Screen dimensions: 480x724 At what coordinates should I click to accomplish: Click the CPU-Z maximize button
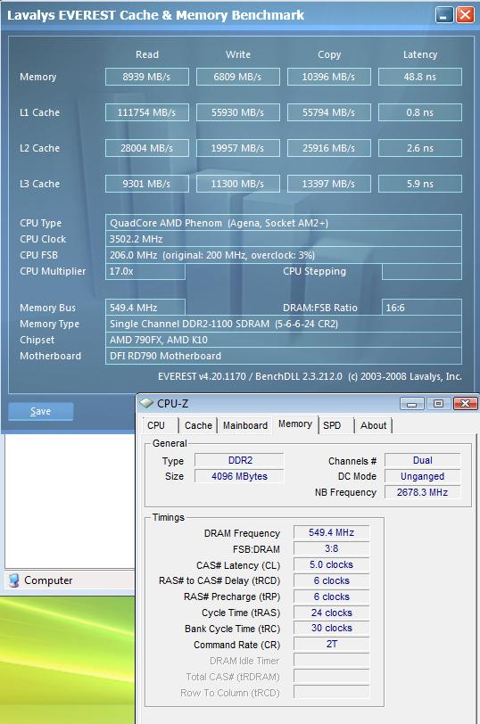(x=438, y=404)
